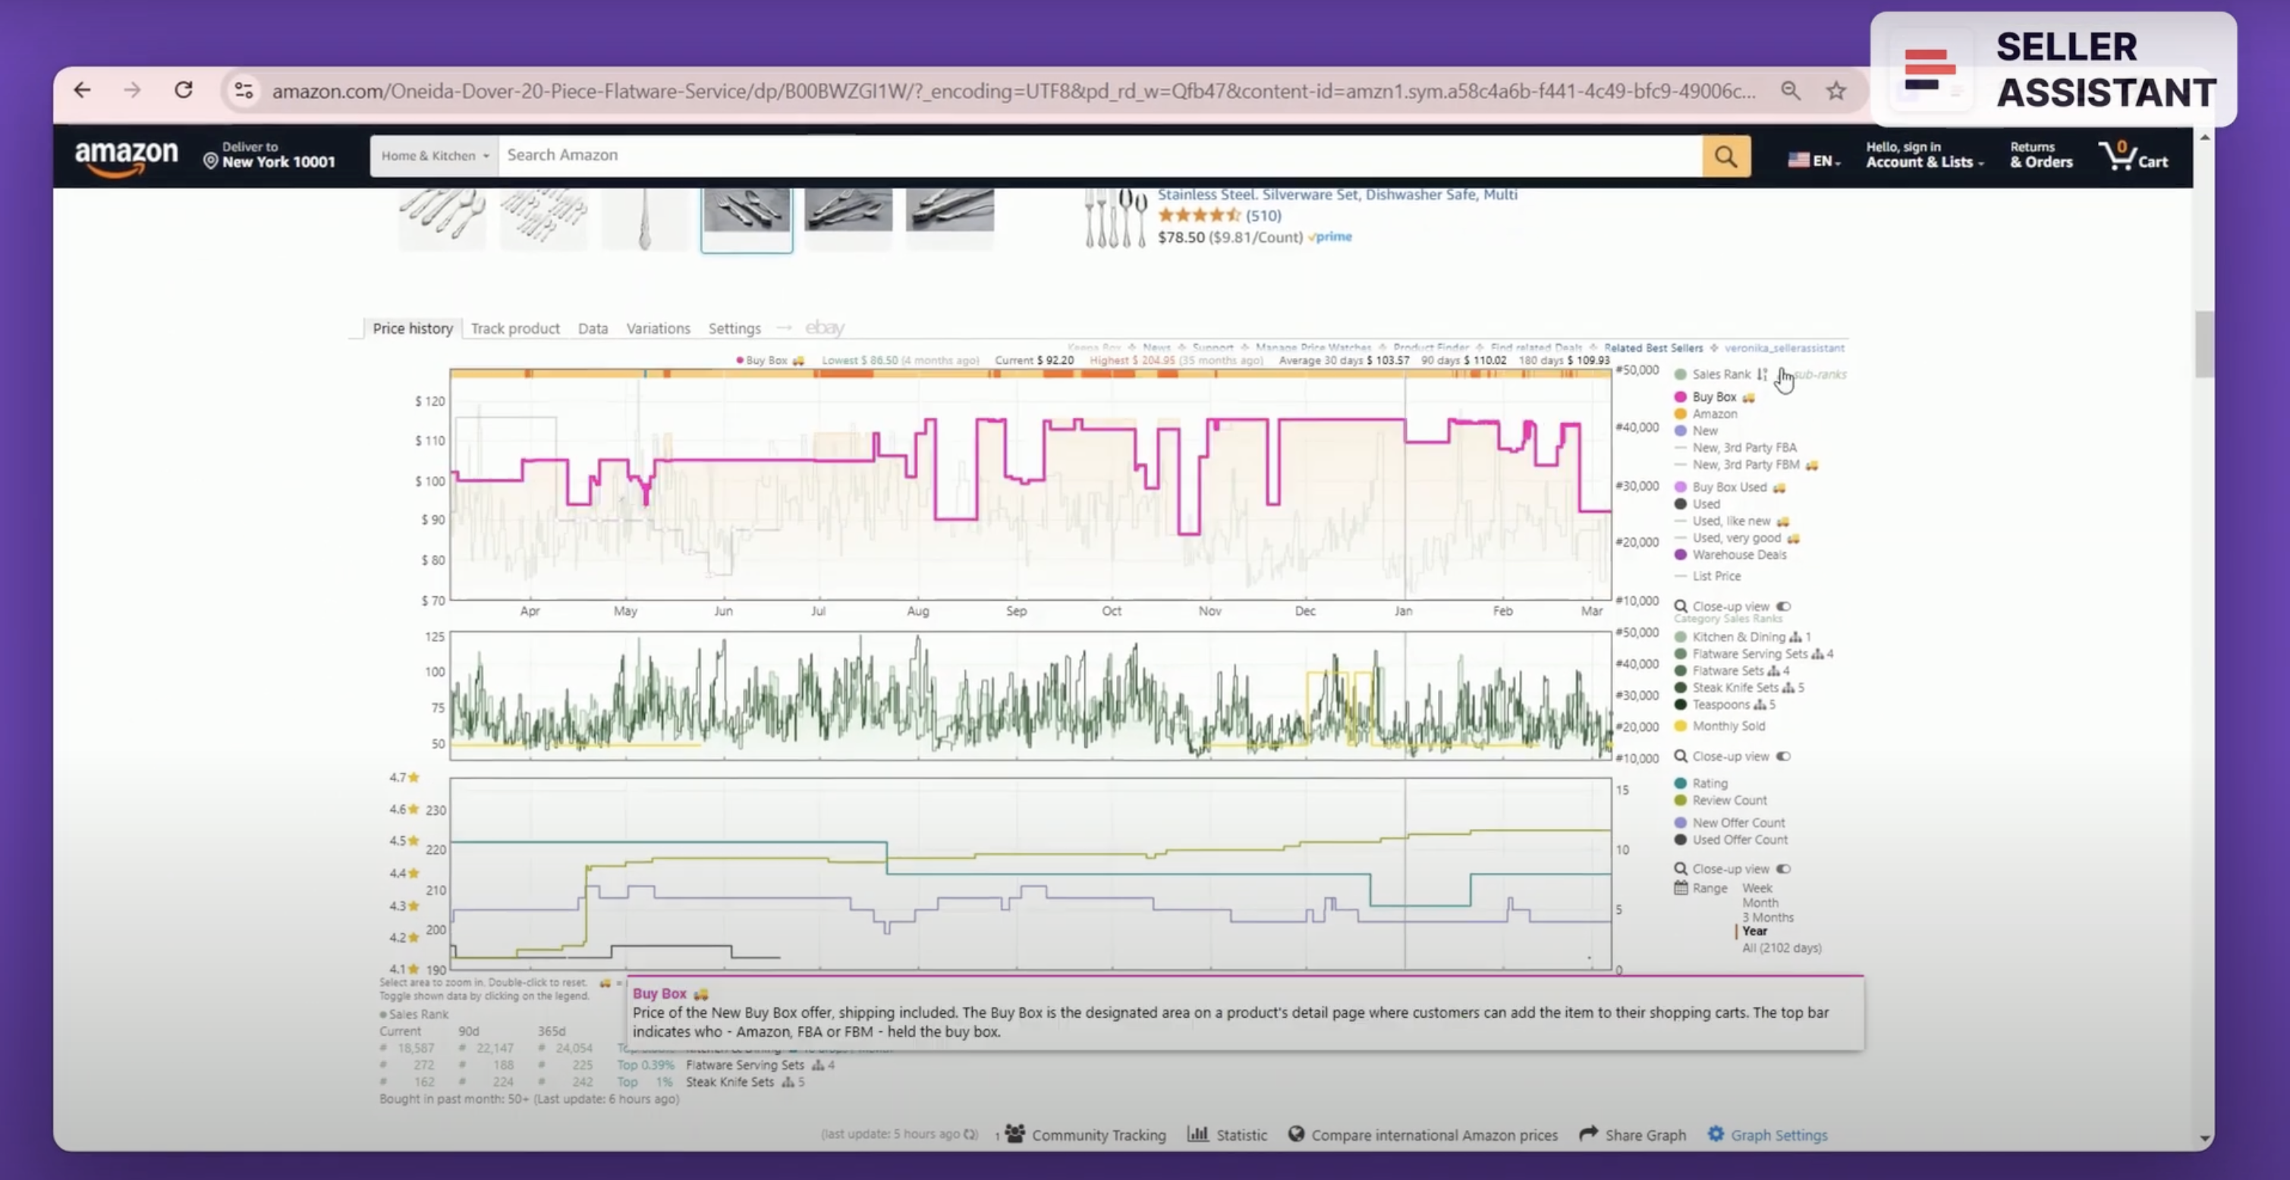Viewport: 2290px width, 1180px height.
Task: Select the Community Tracking icon
Action: pyautogui.click(x=1014, y=1134)
